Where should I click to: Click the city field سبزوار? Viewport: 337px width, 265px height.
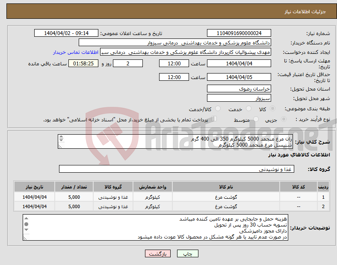[x=239, y=98]
